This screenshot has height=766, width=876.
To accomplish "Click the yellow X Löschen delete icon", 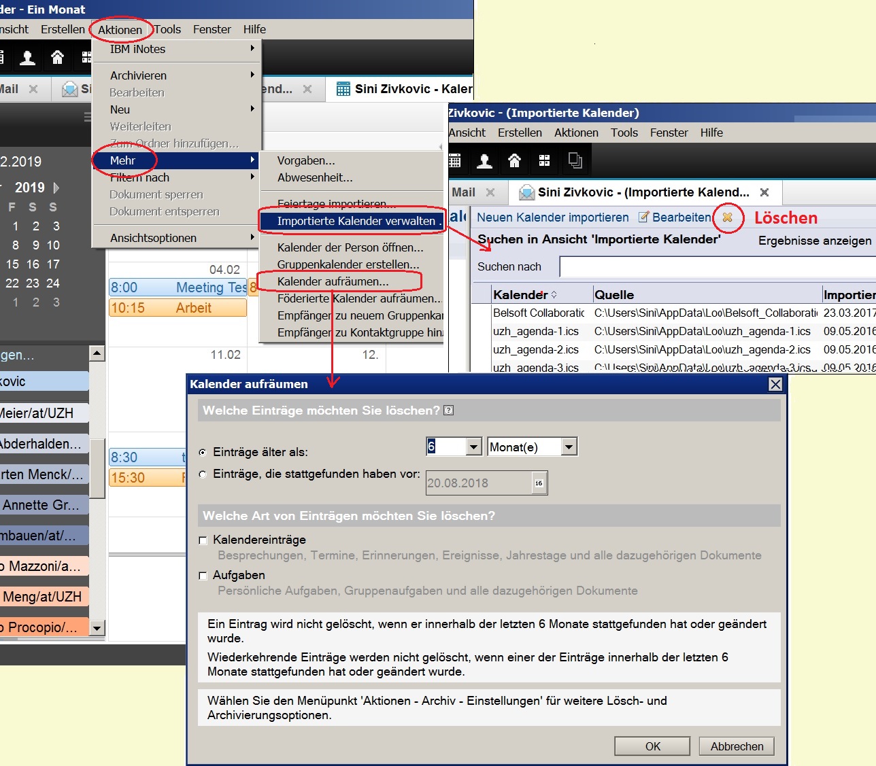I will point(727,217).
